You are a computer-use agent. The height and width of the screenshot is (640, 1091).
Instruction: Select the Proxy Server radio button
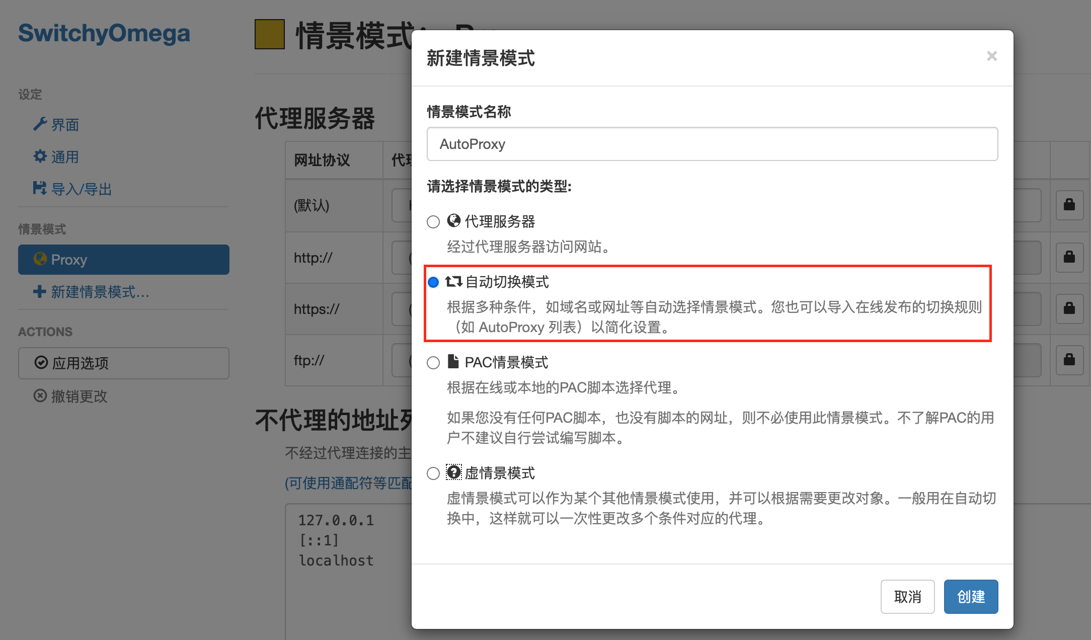(433, 222)
